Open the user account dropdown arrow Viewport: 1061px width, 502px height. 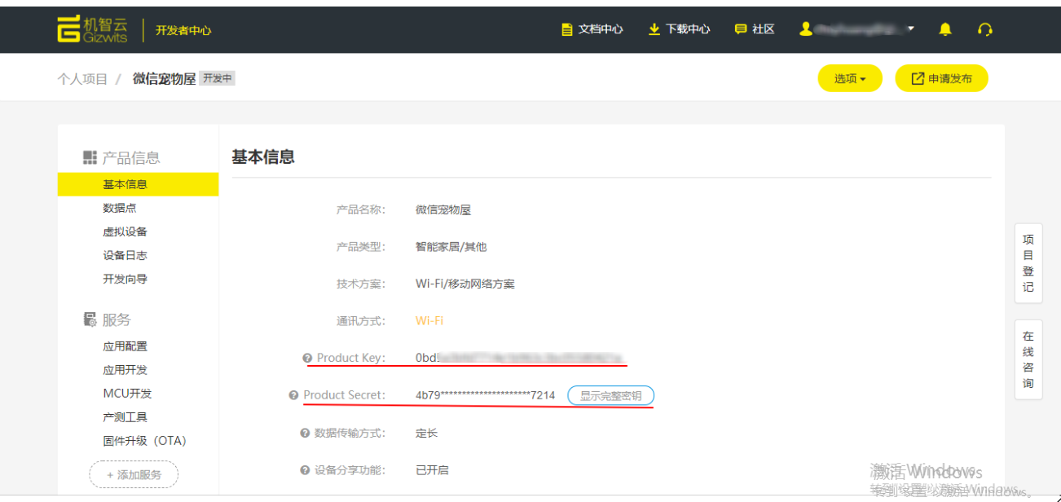pyautogui.click(x=910, y=29)
